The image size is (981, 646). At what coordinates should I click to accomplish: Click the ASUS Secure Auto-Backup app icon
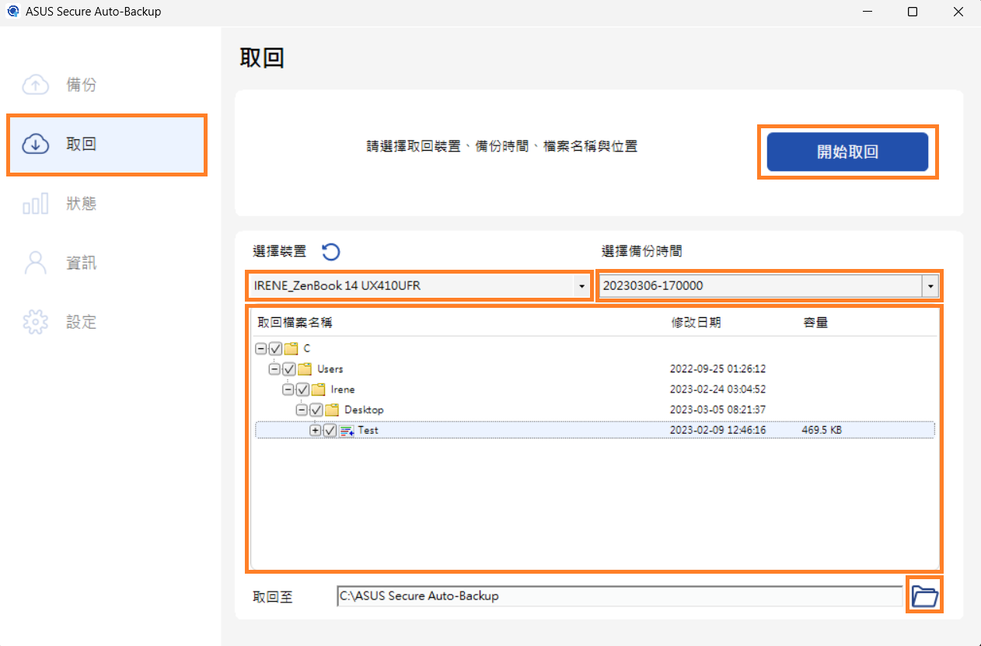pyautogui.click(x=12, y=12)
